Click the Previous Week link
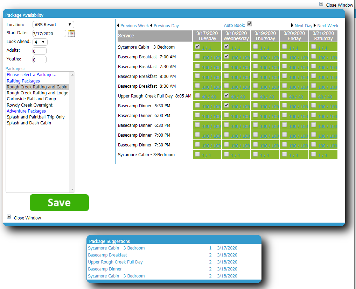 (x=135, y=26)
